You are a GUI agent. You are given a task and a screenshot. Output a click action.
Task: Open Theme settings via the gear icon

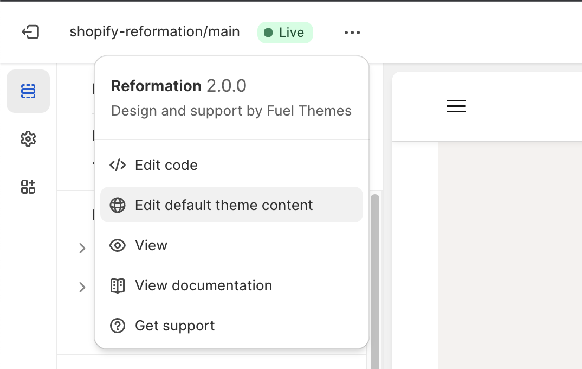pyautogui.click(x=28, y=139)
